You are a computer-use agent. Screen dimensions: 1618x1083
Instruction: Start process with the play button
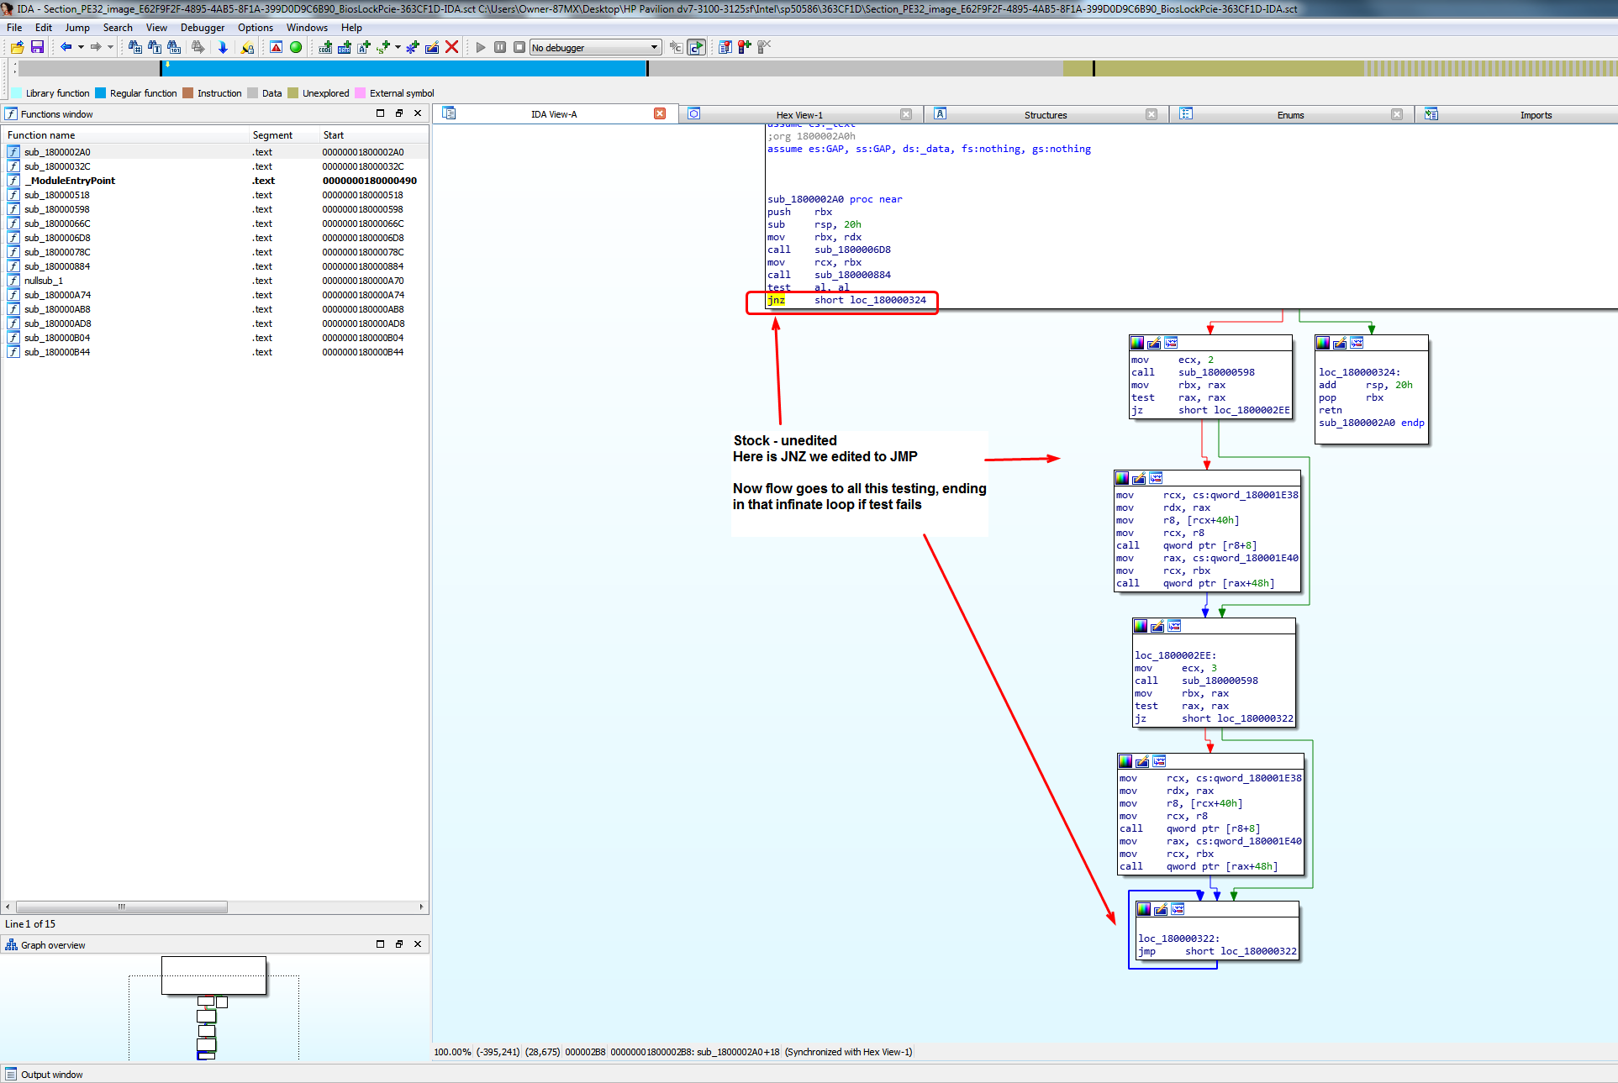481,47
